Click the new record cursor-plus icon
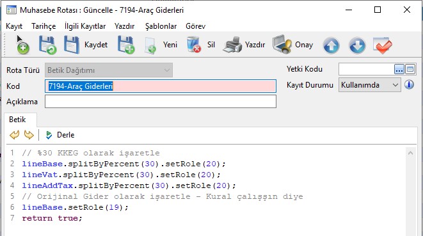 [22, 45]
